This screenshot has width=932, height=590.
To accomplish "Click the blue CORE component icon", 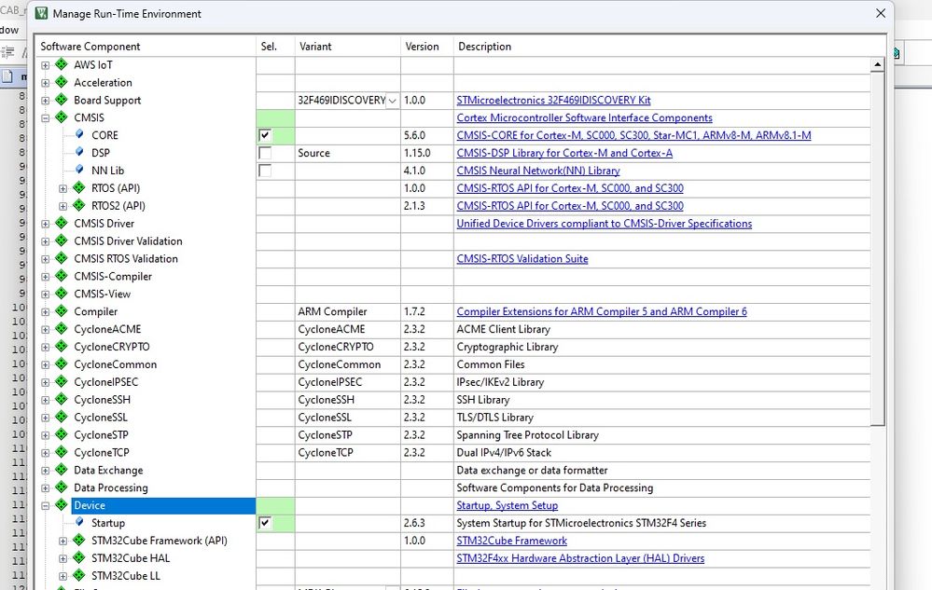I will click(x=79, y=134).
